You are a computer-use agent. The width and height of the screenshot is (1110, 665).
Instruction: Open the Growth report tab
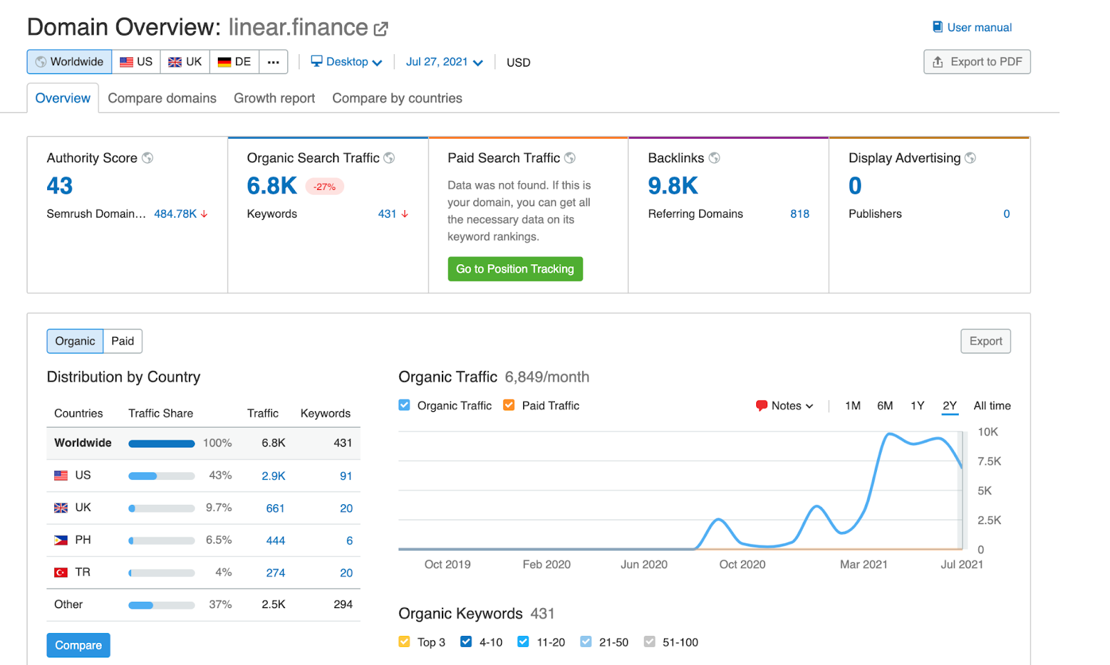(274, 98)
